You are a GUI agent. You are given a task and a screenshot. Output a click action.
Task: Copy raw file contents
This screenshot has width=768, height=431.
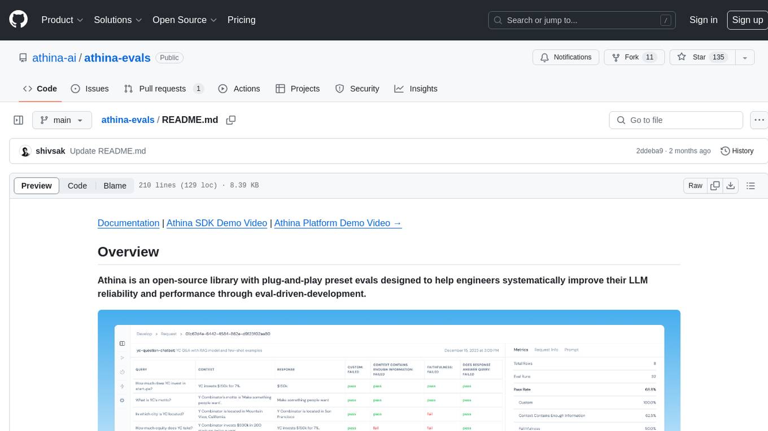point(715,186)
